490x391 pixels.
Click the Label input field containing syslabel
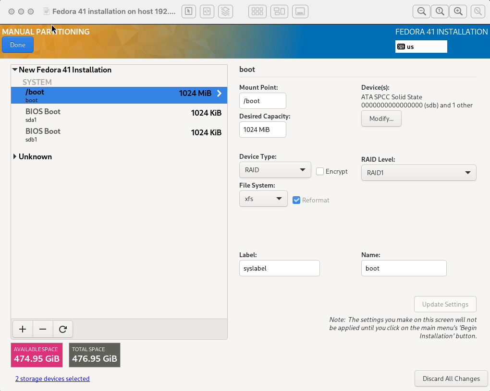pos(280,268)
